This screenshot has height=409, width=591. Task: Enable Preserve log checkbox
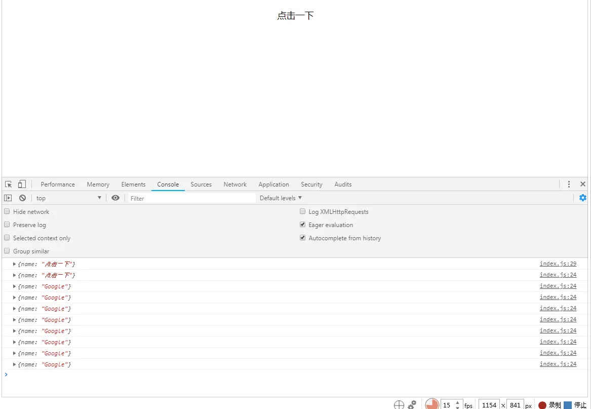point(7,225)
